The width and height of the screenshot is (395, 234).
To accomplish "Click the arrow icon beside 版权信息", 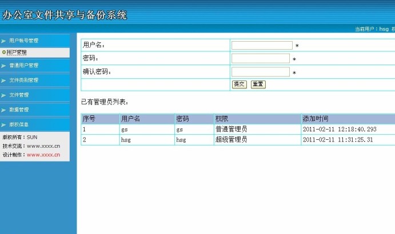I will (x=3, y=124).
